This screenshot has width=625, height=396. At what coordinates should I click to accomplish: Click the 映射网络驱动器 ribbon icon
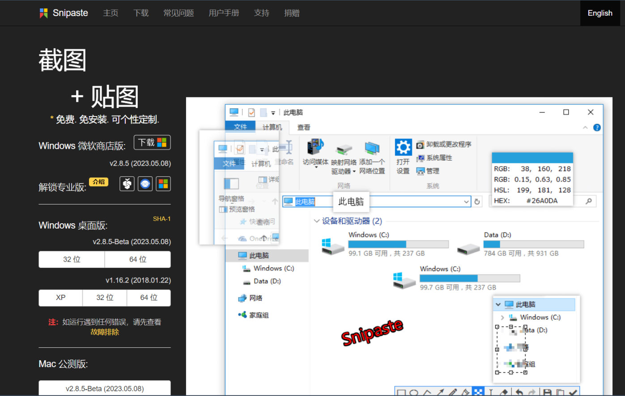(344, 149)
